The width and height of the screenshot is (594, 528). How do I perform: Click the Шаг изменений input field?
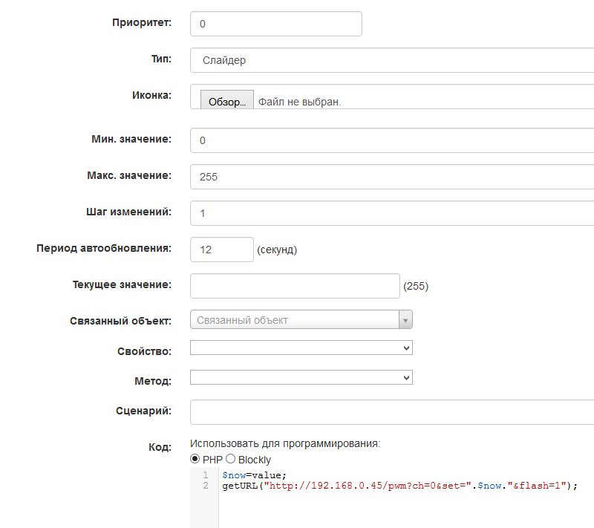(x=391, y=213)
